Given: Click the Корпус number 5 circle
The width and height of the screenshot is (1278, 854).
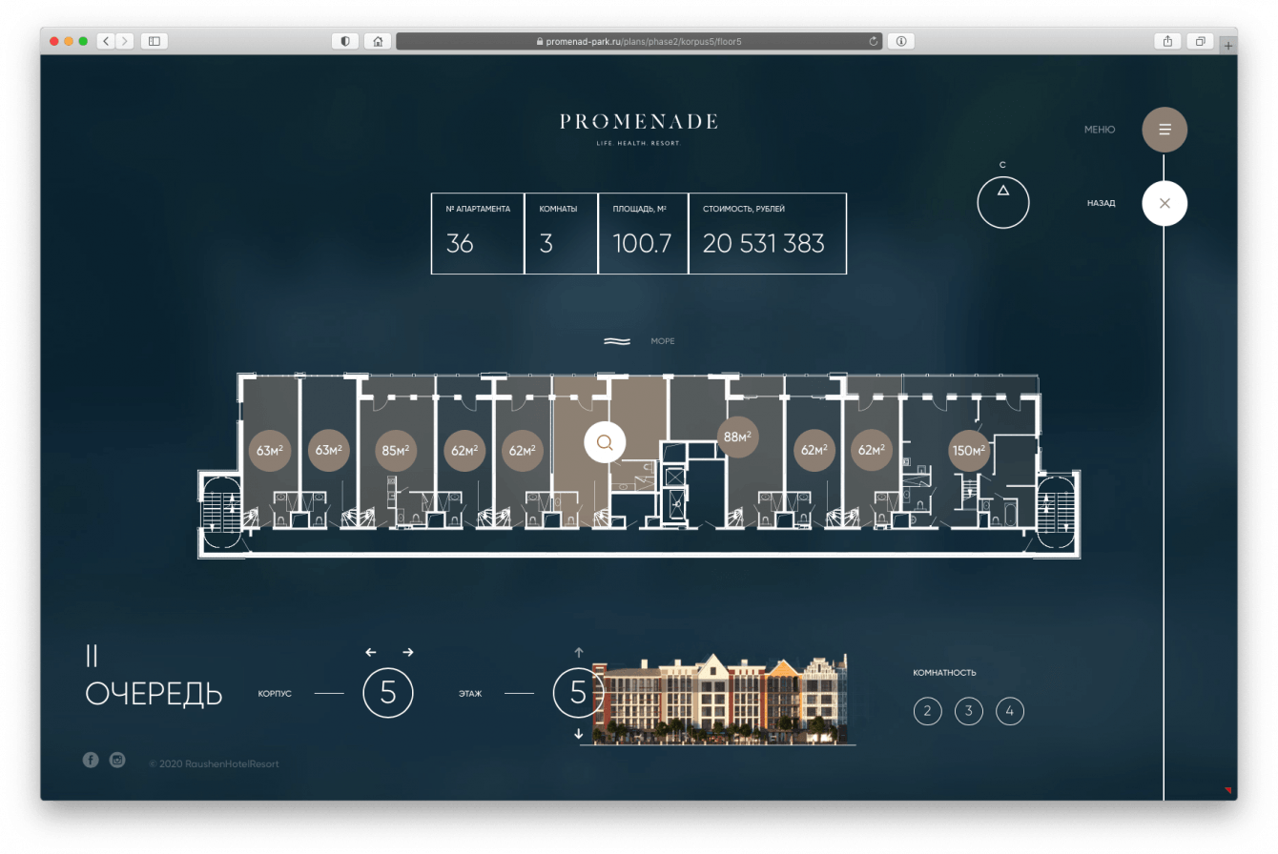Looking at the screenshot, I should [388, 693].
